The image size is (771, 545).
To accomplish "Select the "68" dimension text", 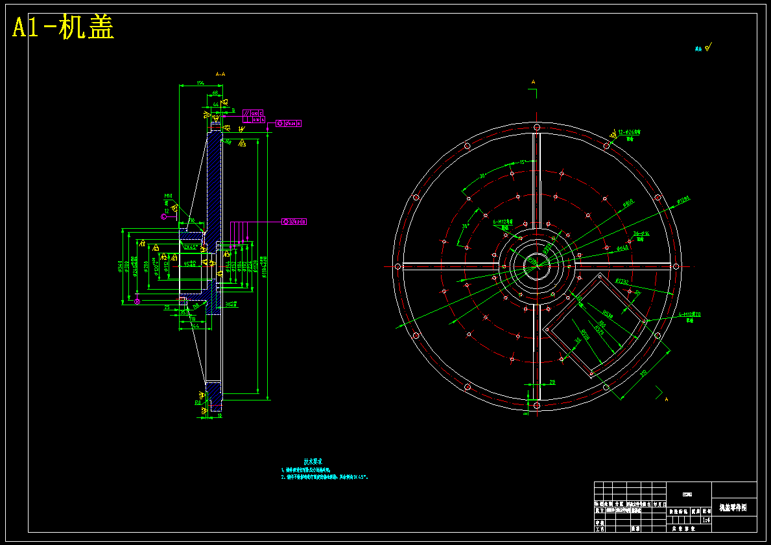I will (x=215, y=93).
